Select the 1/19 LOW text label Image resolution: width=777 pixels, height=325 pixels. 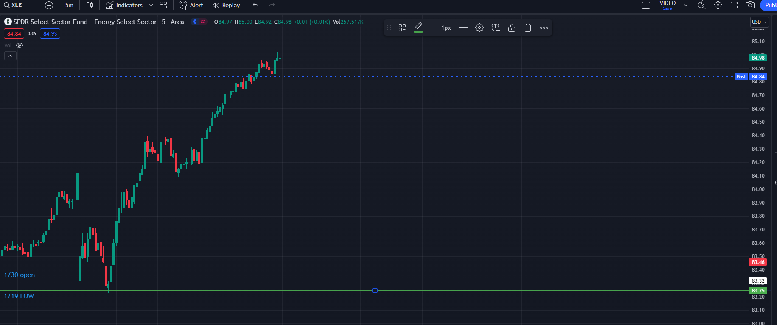tap(19, 296)
